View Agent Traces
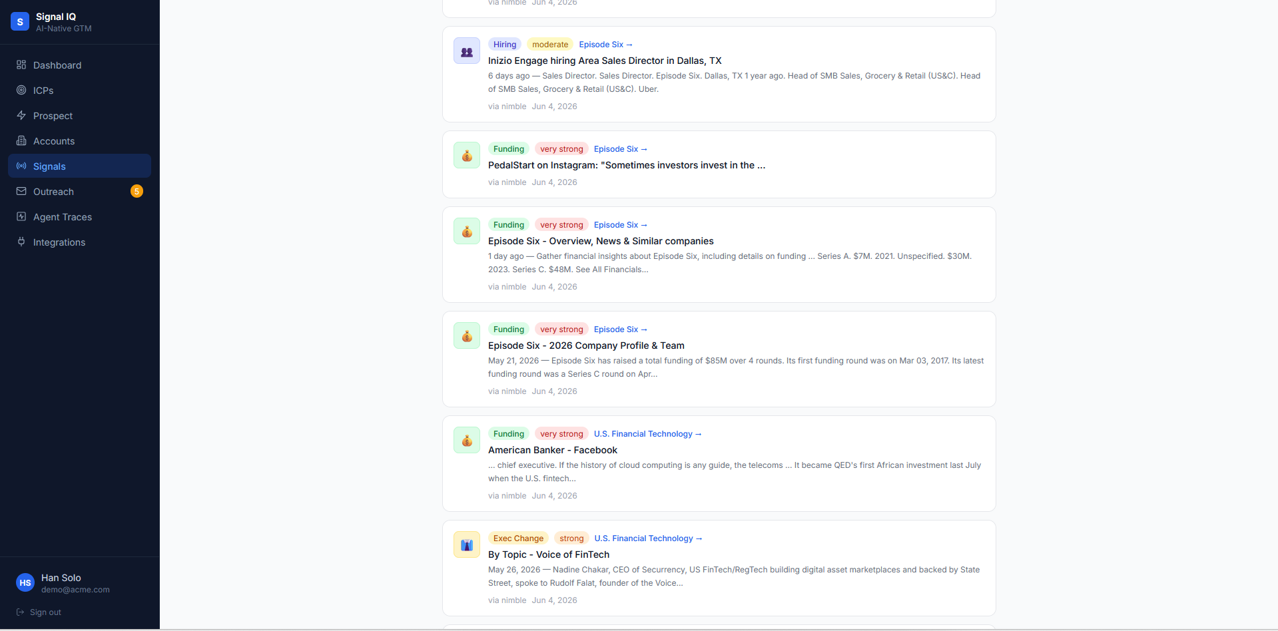 (x=80, y=216)
